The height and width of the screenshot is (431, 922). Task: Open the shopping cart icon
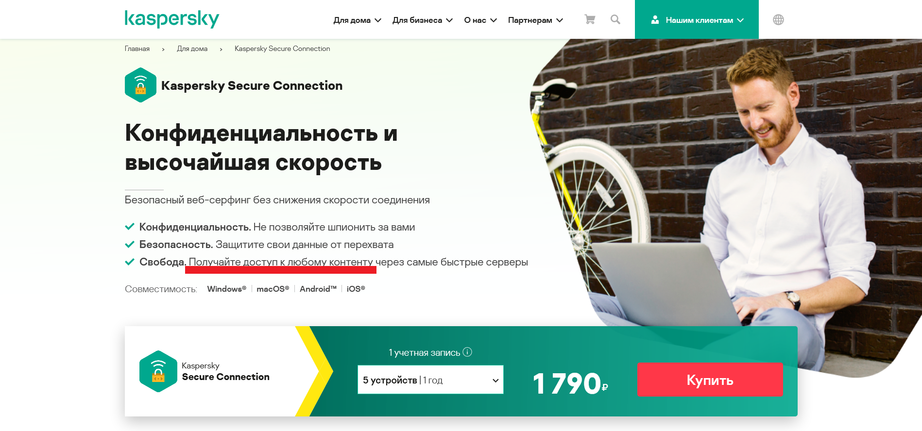[x=590, y=19]
